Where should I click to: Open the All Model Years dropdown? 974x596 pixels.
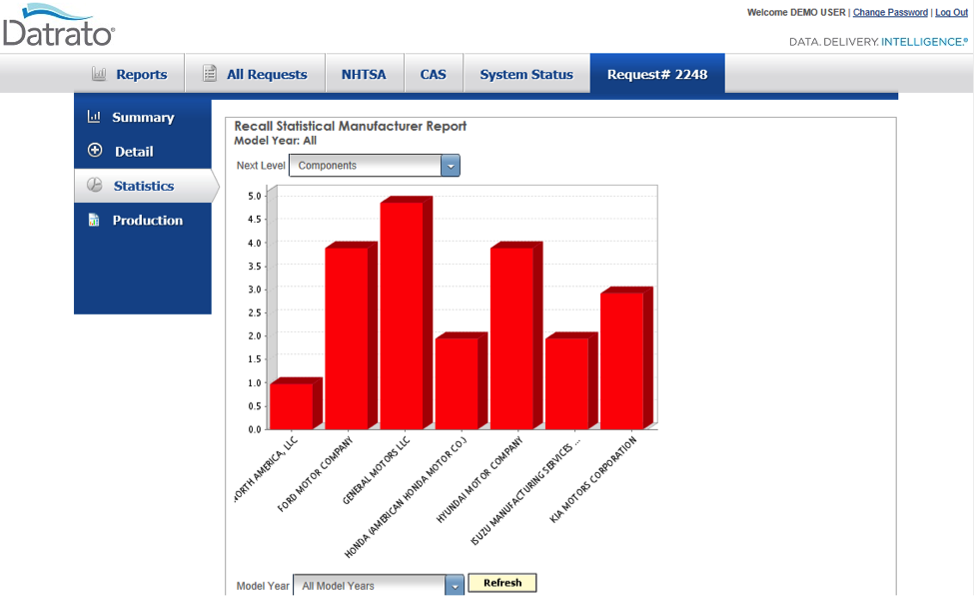[x=379, y=585]
